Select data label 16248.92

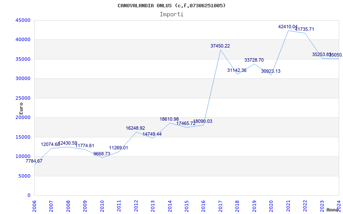click(x=135, y=128)
